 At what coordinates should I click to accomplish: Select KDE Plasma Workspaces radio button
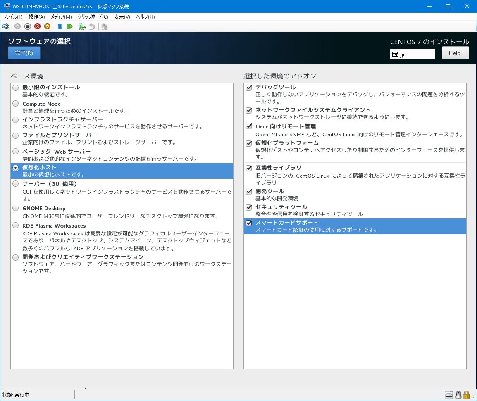(16, 225)
